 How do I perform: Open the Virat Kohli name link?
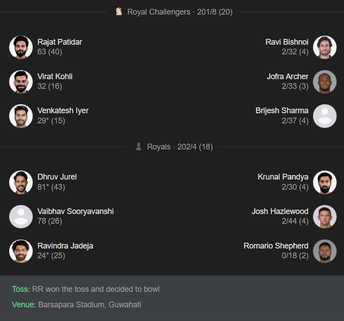pyautogui.click(x=55, y=76)
